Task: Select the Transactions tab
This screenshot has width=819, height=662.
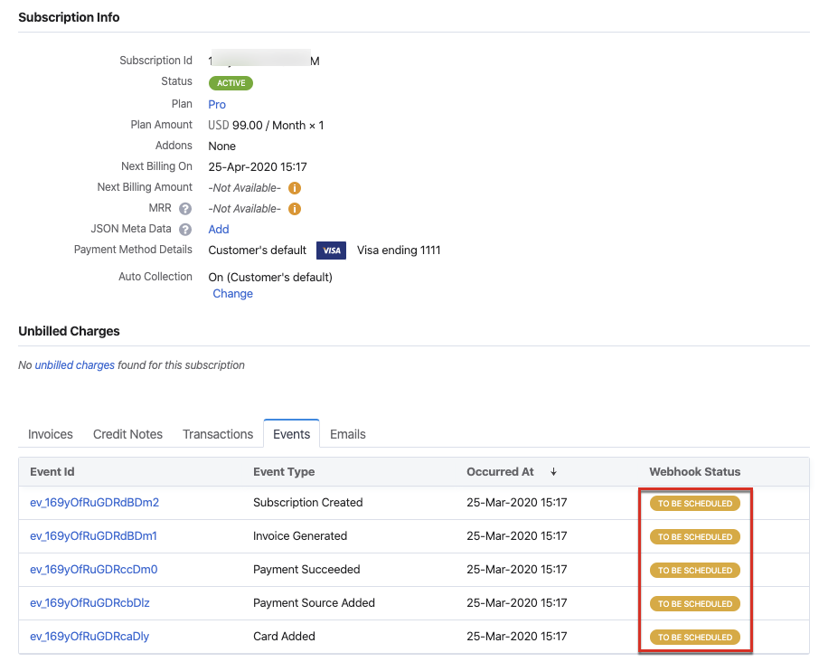Action: pyautogui.click(x=218, y=434)
